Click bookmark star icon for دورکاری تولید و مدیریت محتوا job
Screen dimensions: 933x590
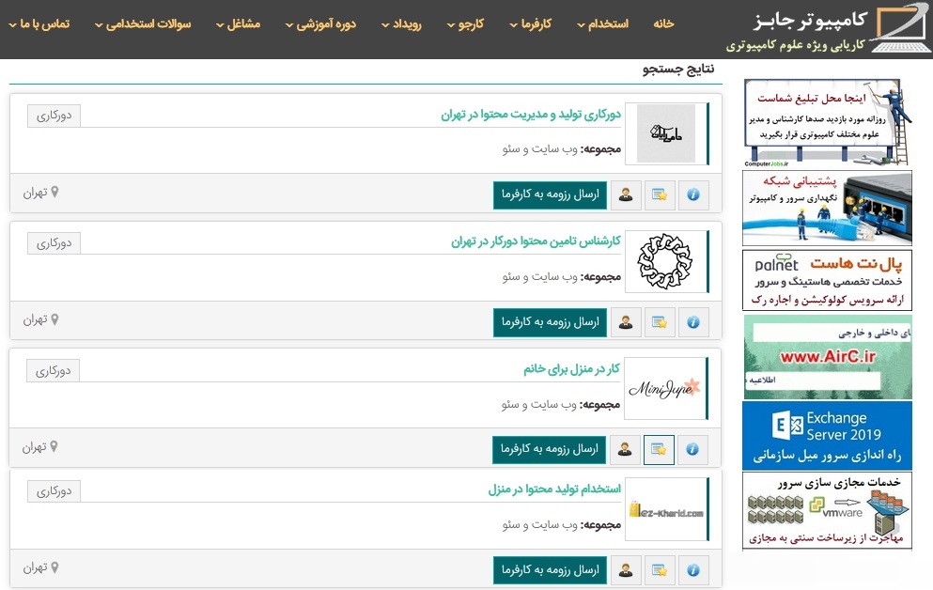pyautogui.click(x=660, y=194)
